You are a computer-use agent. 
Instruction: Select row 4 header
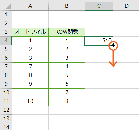6,41
